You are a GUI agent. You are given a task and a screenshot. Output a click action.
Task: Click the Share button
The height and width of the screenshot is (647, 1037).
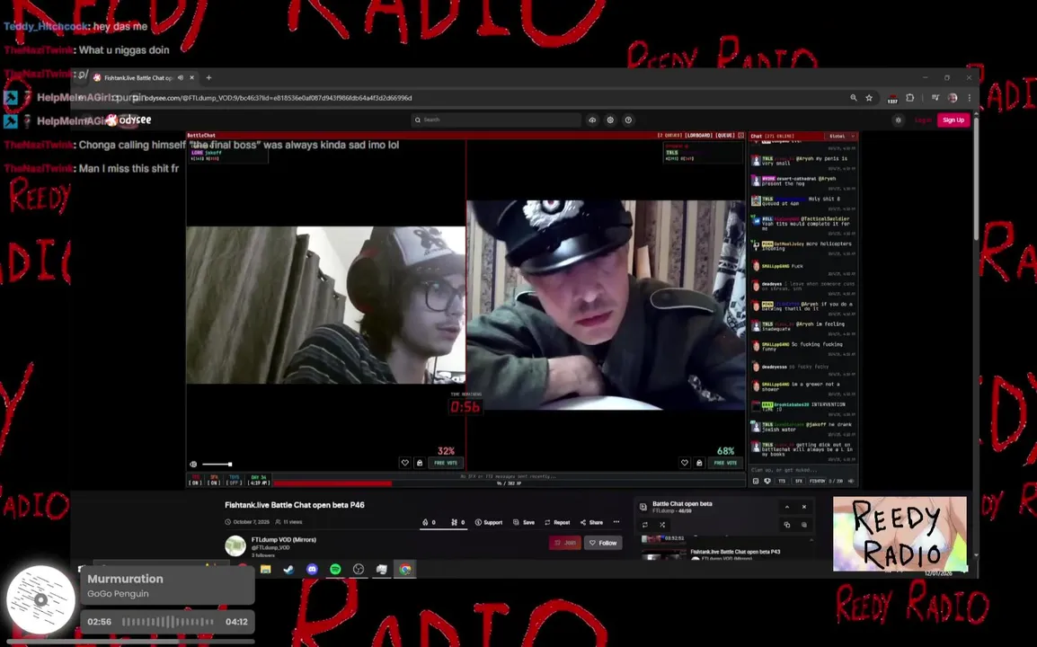pyautogui.click(x=591, y=523)
